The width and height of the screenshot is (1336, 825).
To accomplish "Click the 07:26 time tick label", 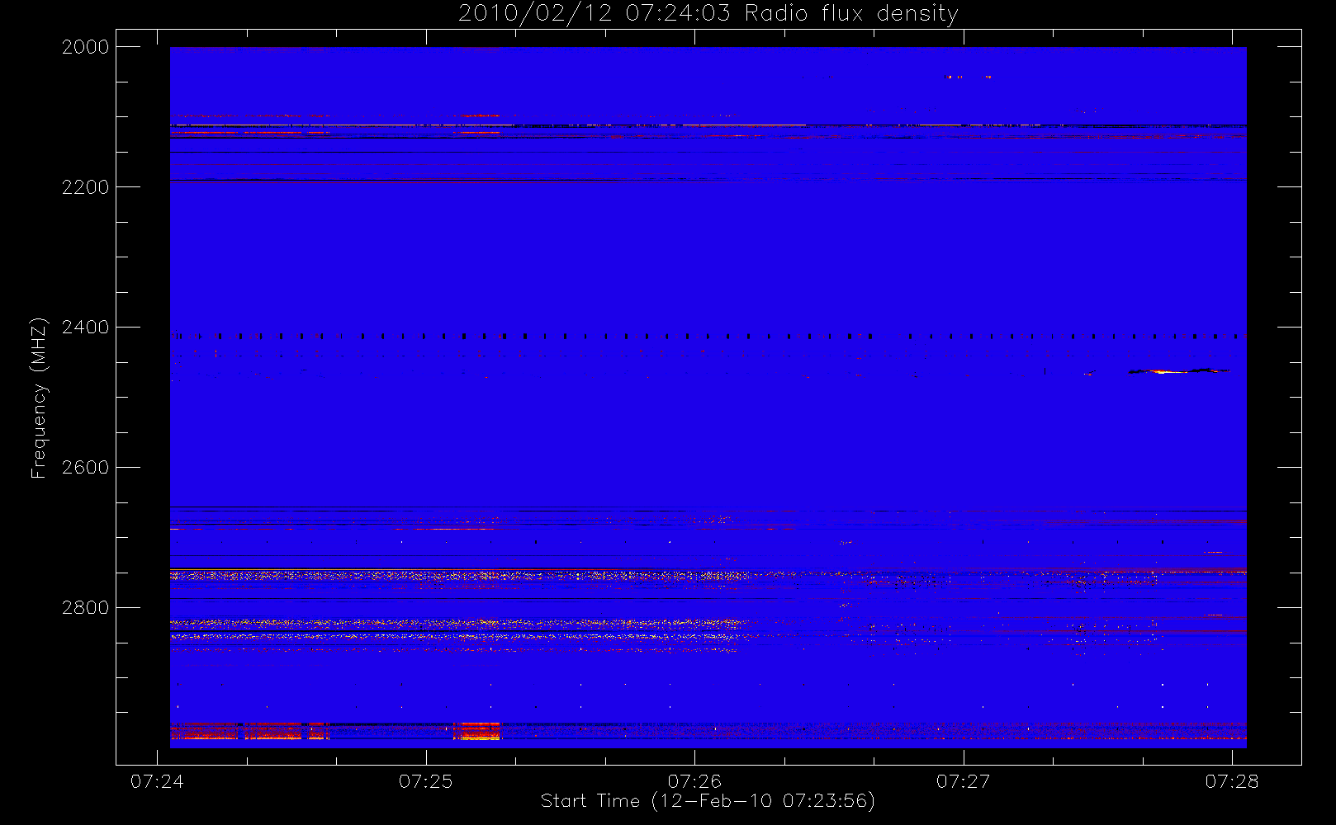I will pyautogui.click(x=694, y=781).
